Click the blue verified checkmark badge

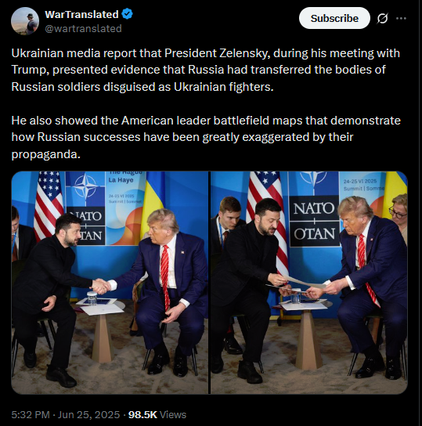pyautogui.click(x=127, y=14)
